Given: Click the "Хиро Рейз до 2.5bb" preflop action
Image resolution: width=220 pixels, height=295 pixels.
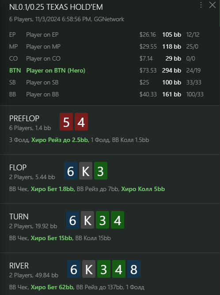Looking at the screenshot, I should (x=60, y=140).
